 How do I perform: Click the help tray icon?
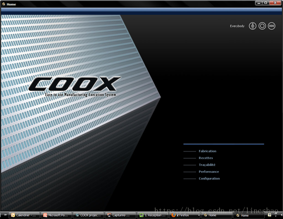pos(269,215)
